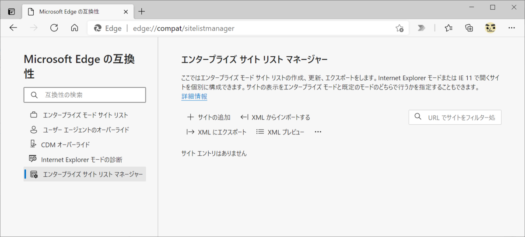The width and height of the screenshot is (525, 237).
Task: Open the user profile avatar
Action: 490,28
